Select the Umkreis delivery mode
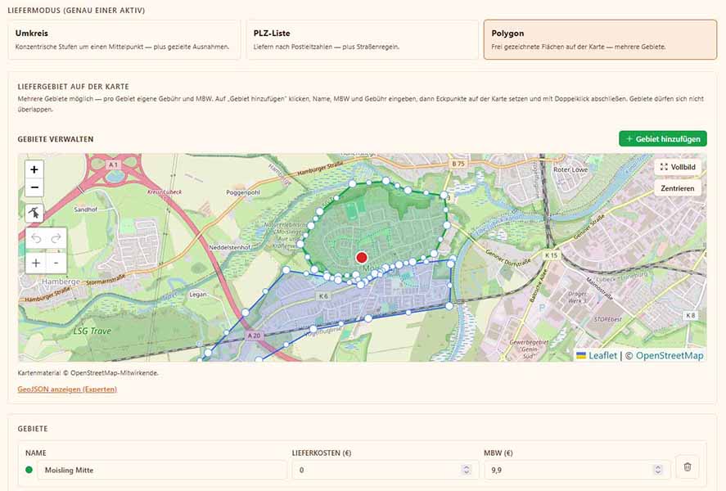 [x=124, y=40]
